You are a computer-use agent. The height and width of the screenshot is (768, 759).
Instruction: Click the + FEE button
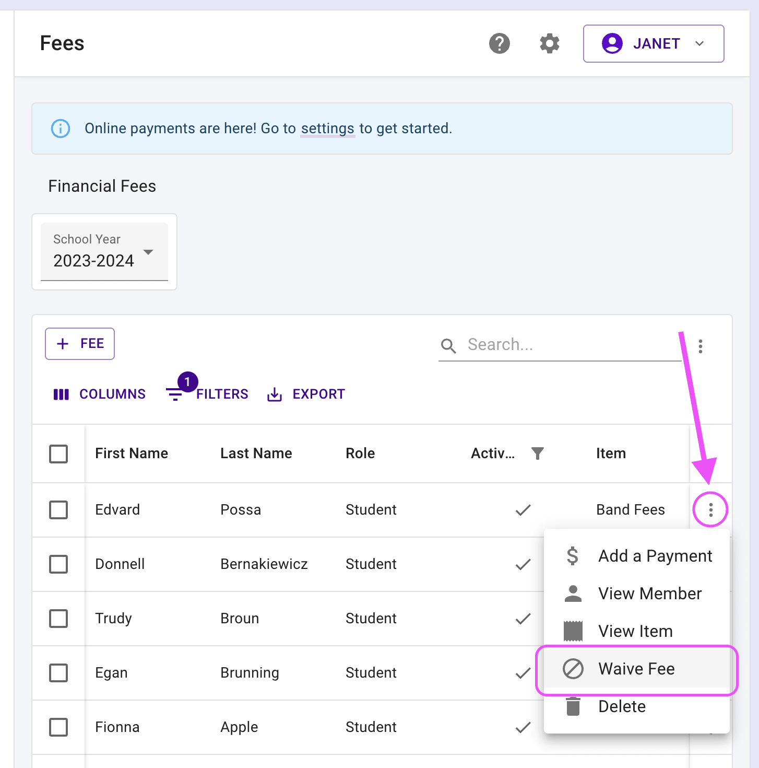point(80,344)
